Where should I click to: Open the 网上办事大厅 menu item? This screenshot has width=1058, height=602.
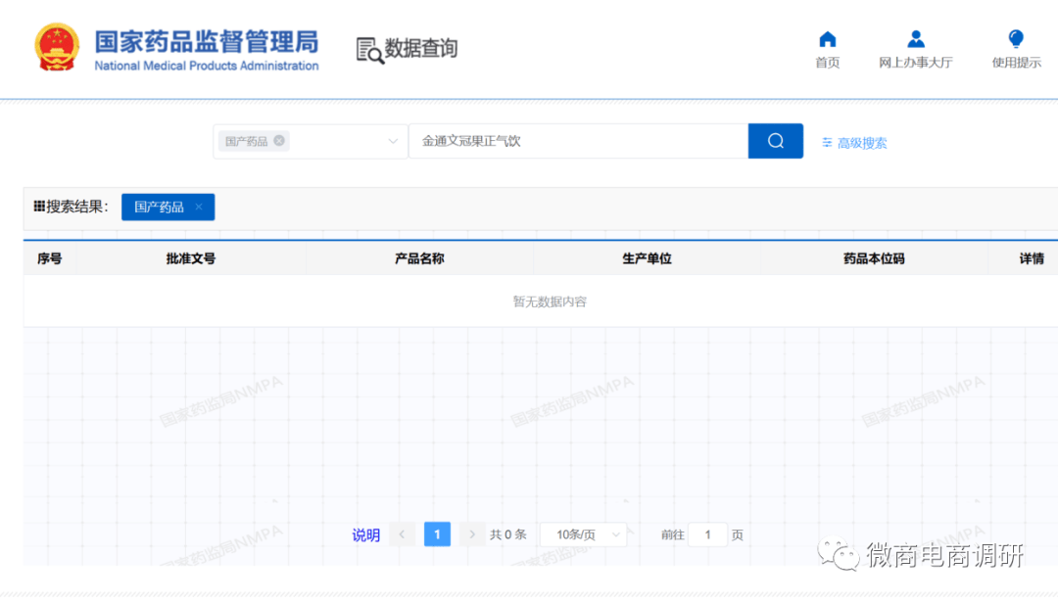pyautogui.click(x=916, y=60)
